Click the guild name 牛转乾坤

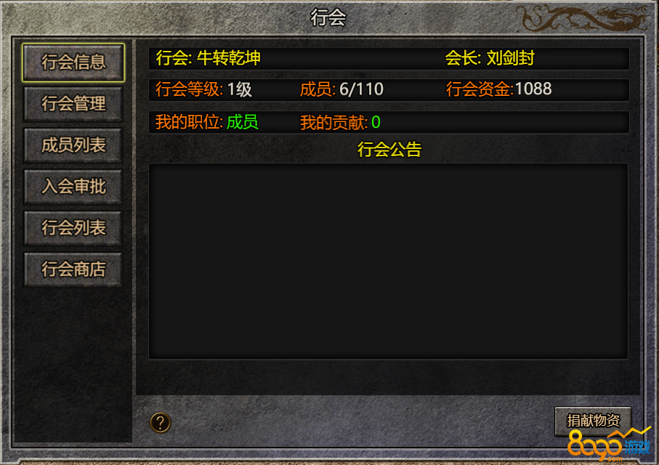[229, 58]
